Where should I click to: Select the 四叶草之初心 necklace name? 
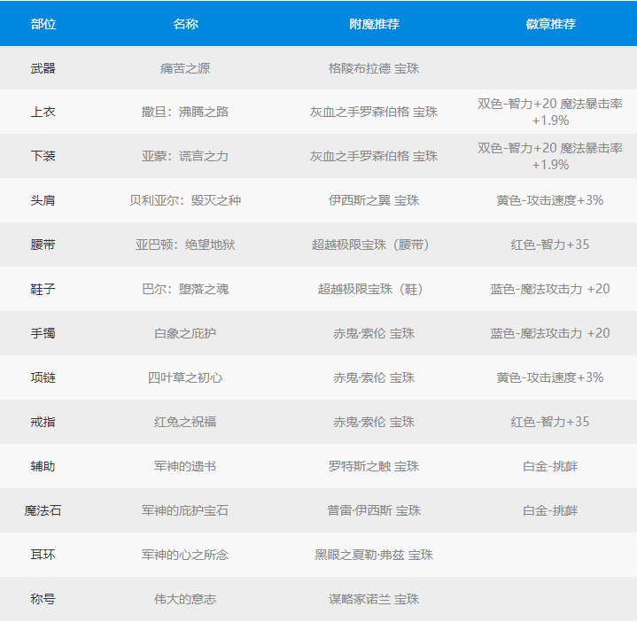(185, 377)
